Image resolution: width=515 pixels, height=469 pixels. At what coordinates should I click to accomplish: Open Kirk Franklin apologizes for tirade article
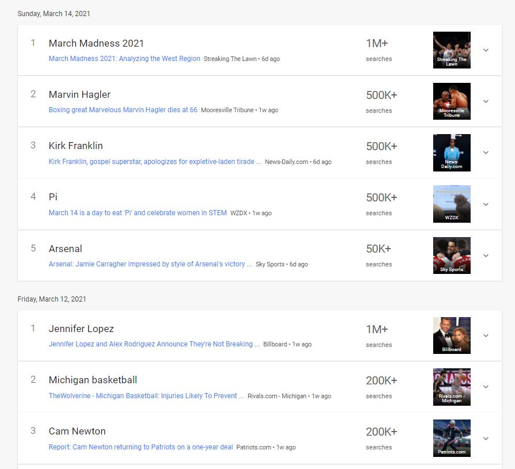pos(155,162)
